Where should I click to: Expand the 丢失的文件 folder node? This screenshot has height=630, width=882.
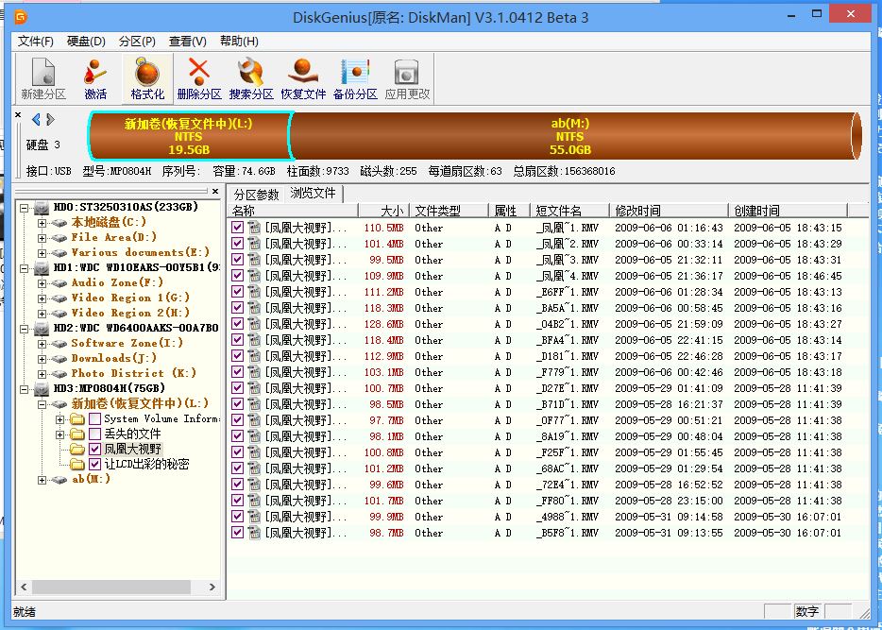(x=59, y=434)
